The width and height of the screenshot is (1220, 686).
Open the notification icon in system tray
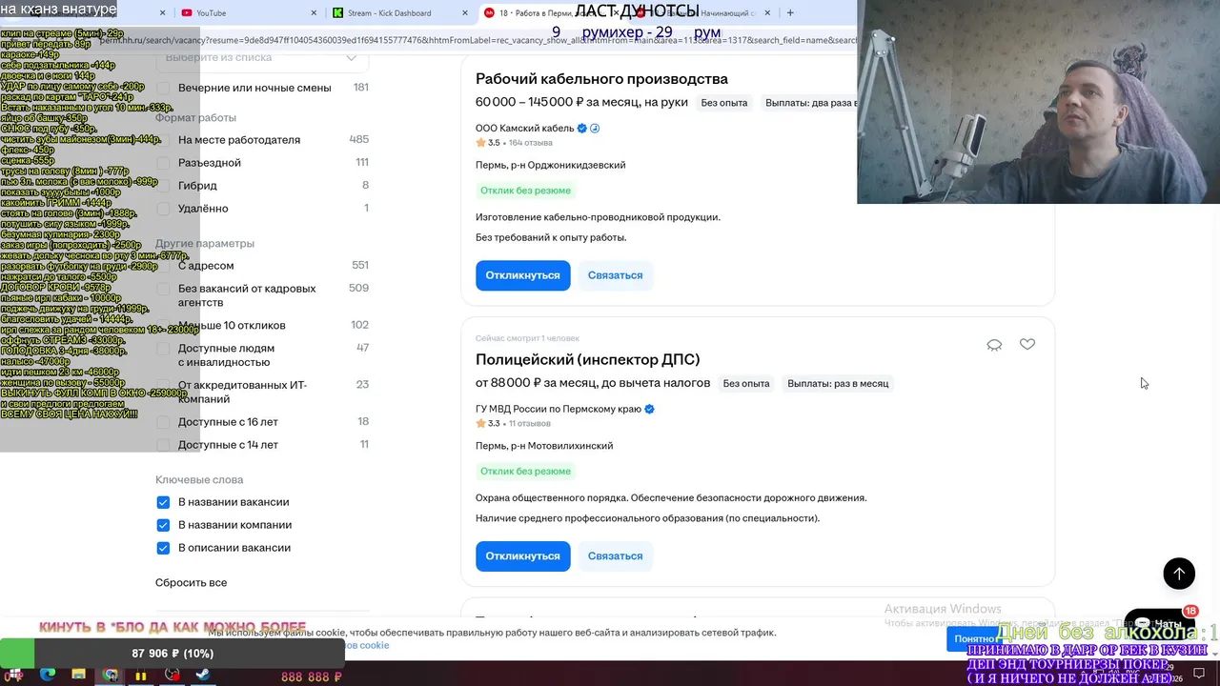1199,675
